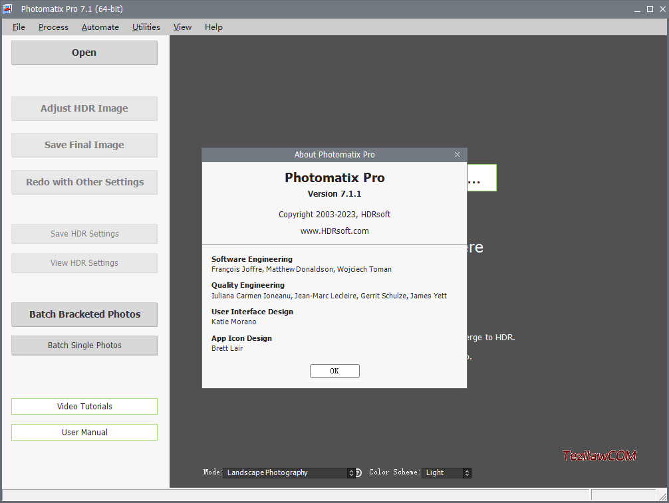Click the "User Interface Design" heading
Screen dimensions: 669x503
tap(252, 312)
